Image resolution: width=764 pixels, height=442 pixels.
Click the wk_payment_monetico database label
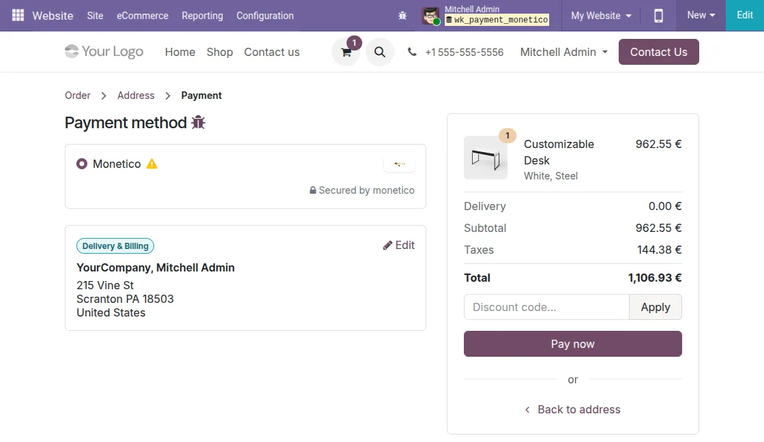497,20
